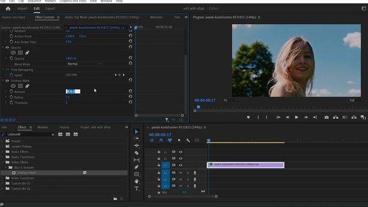Click Program monitor playhead marker

coord(198,107)
